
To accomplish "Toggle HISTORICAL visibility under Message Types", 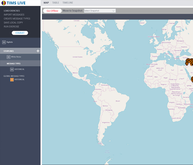I will tap(12, 70).
